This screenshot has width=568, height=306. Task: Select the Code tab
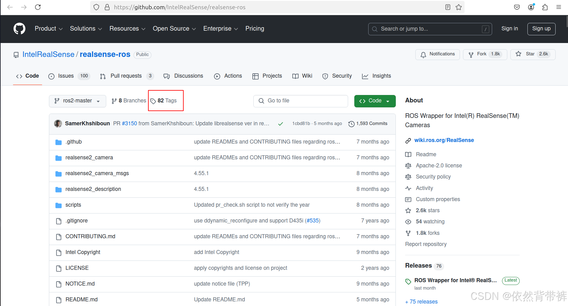tap(28, 76)
